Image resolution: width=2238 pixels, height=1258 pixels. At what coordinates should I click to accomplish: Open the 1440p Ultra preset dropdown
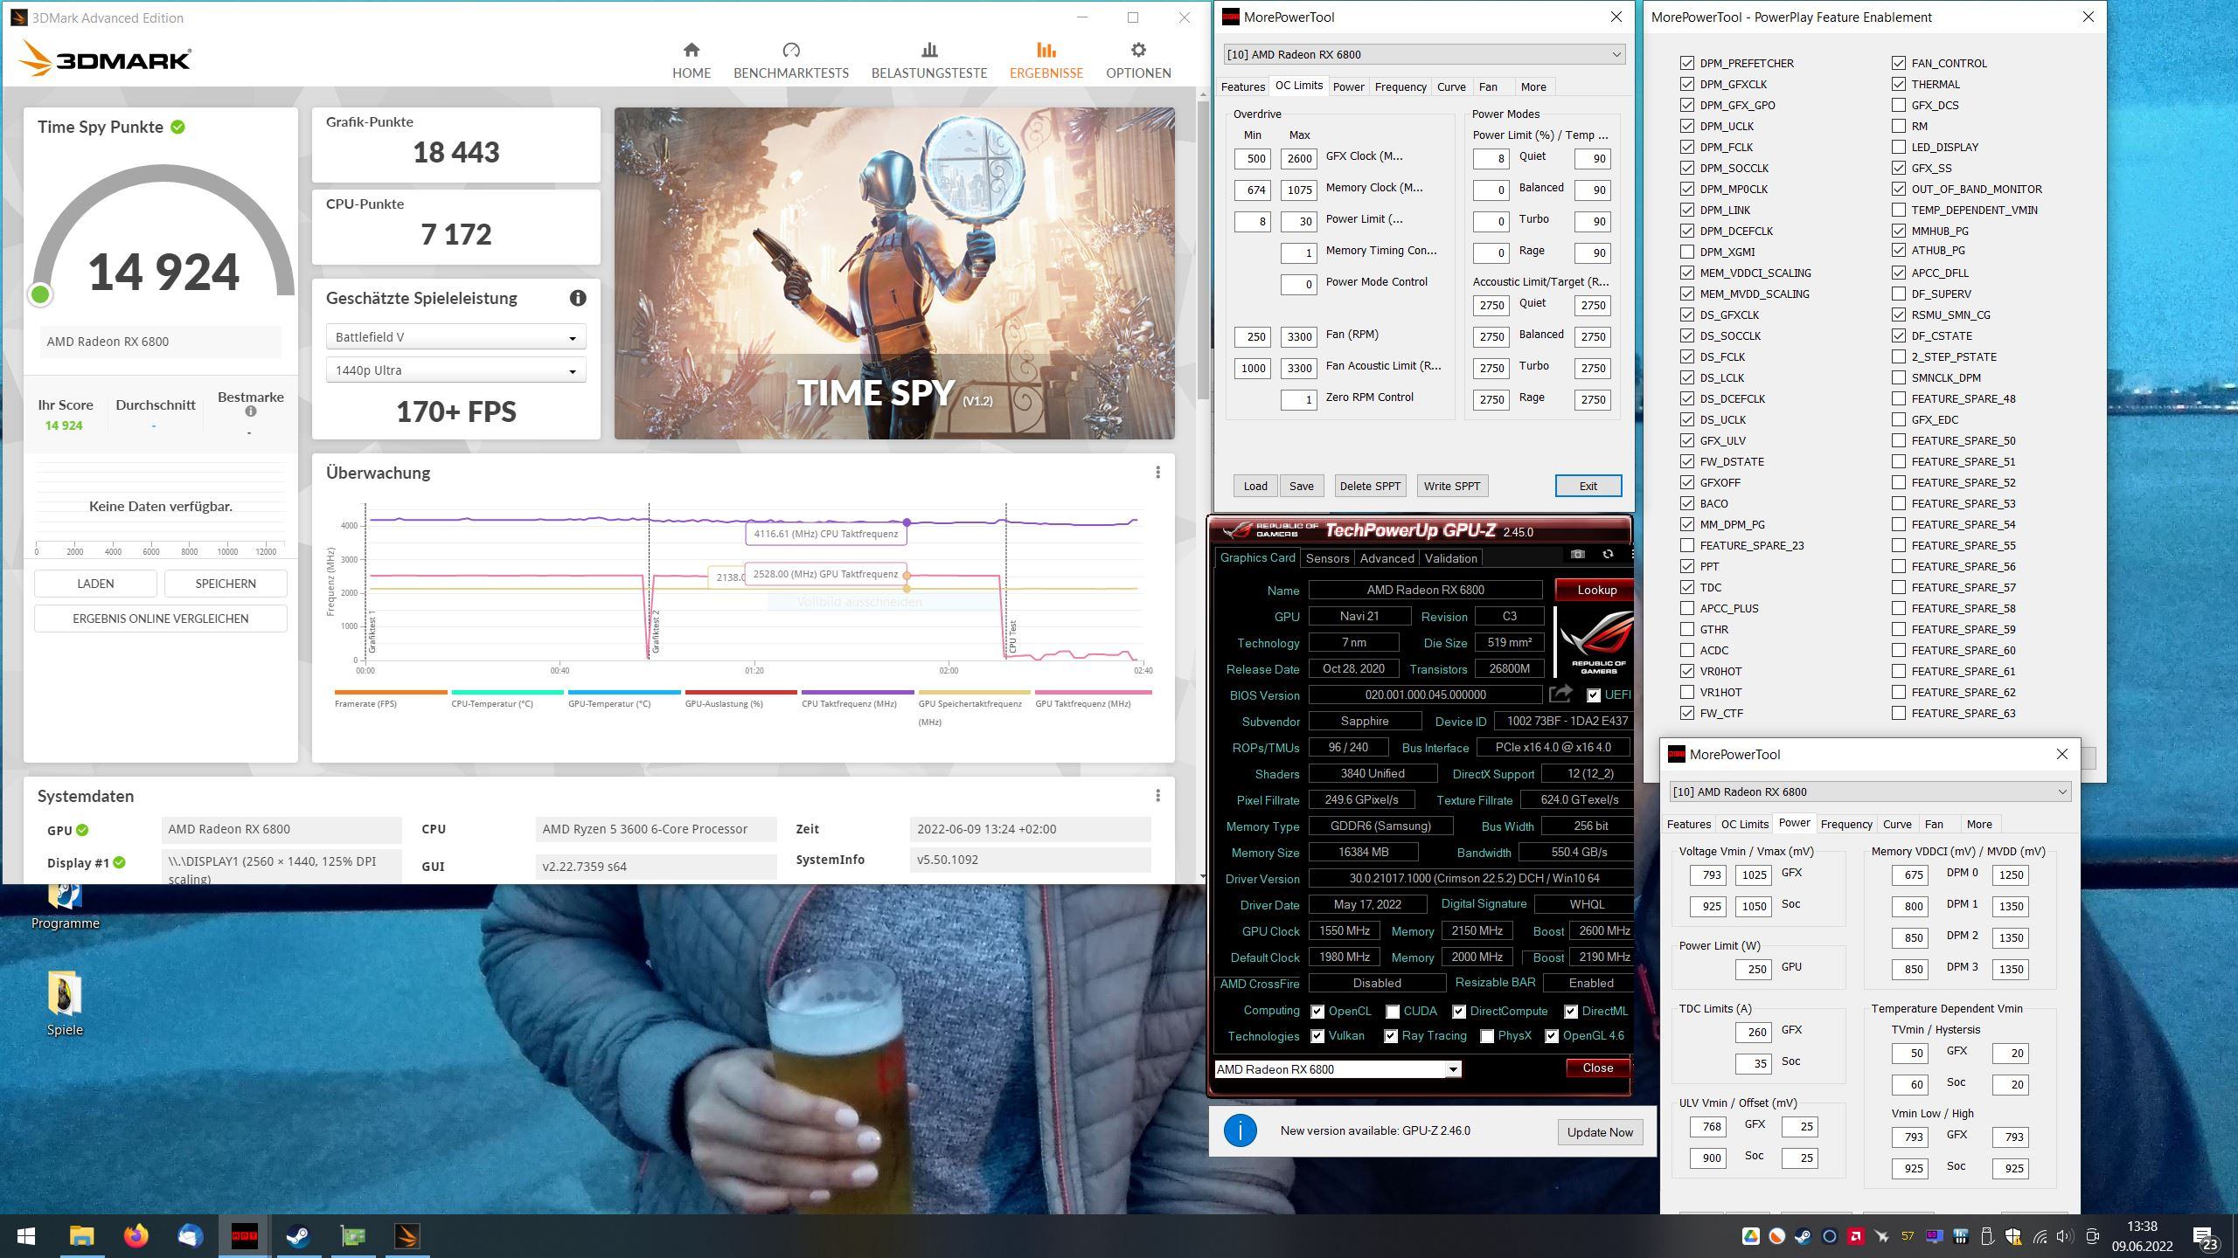tap(455, 370)
